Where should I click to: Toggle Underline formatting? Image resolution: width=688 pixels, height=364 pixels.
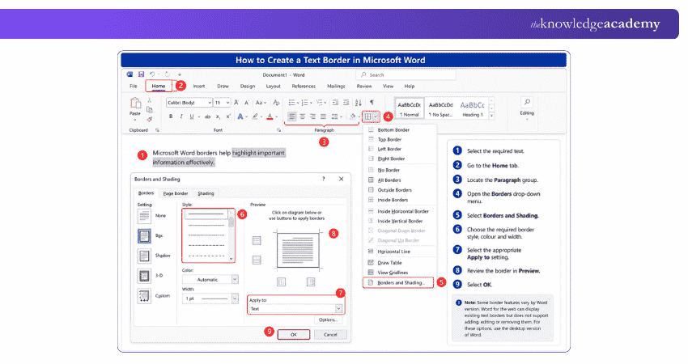(191, 116)
